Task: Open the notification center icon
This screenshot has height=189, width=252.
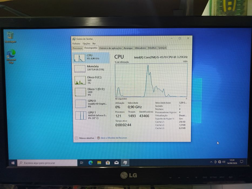Action: [241, 161]
